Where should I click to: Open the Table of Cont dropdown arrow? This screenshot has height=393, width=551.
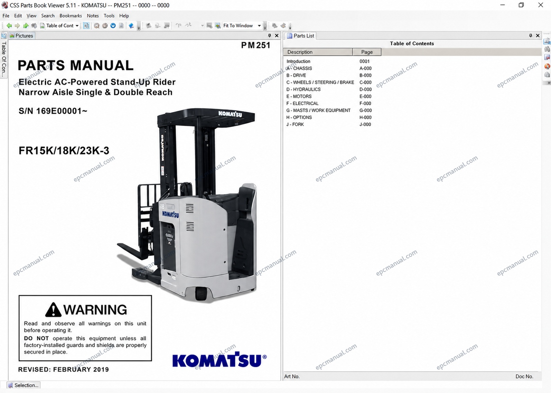[x=77, y=26]
